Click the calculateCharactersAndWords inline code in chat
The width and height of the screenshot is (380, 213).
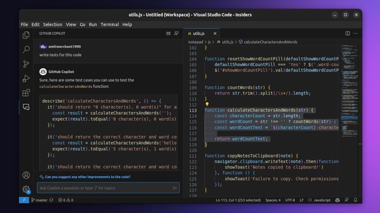66,87
